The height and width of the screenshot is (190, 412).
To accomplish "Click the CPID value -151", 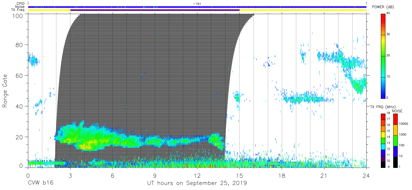I will [197, 3].
